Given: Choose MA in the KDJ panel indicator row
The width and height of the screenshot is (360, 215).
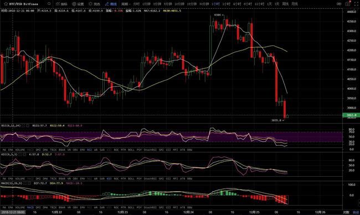Looking at the screenshot, I should (4, 178).
